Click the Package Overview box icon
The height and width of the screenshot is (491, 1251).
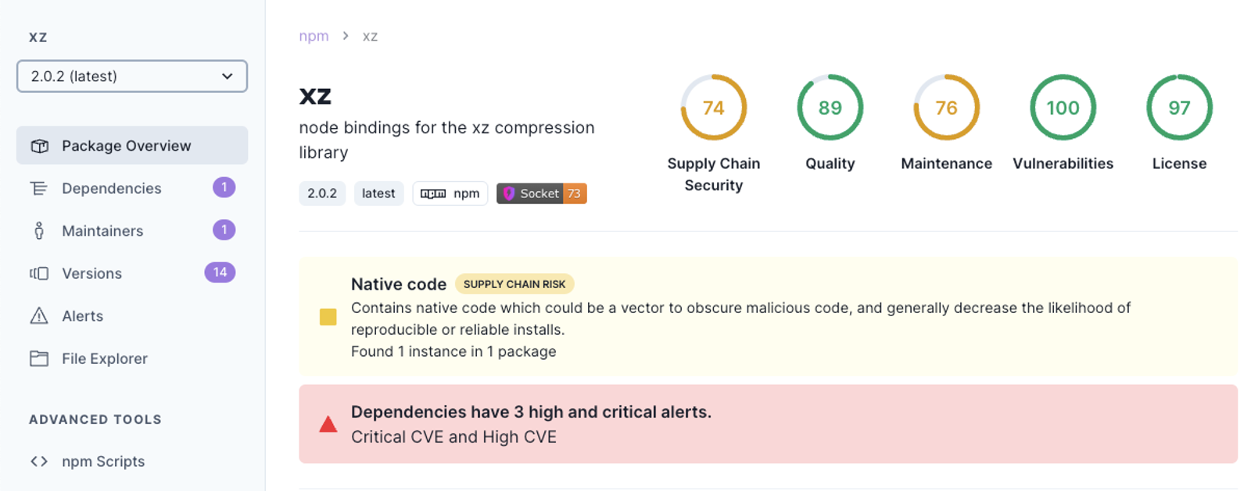39,146
